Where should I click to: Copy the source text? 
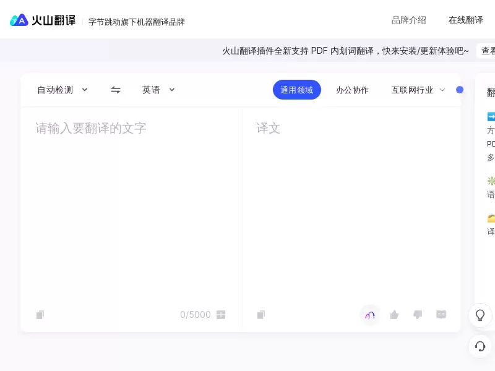(x=40, y=315)
